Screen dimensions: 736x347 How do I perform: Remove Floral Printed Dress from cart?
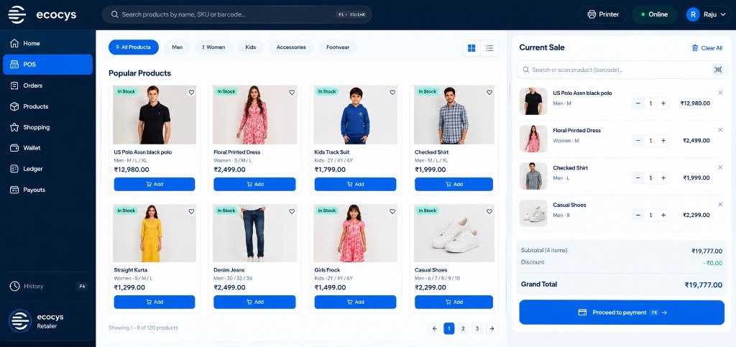pos(720,130)
